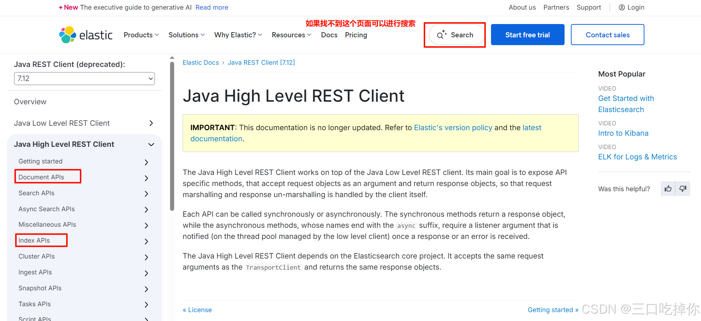Expand the Miscellaneous APIs chevron
This screenshot has height=321, width=701.
[x=146, y=226]
